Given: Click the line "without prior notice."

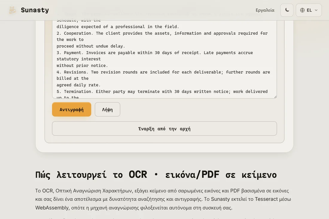Looking at the screenshot, I should 82,65.
